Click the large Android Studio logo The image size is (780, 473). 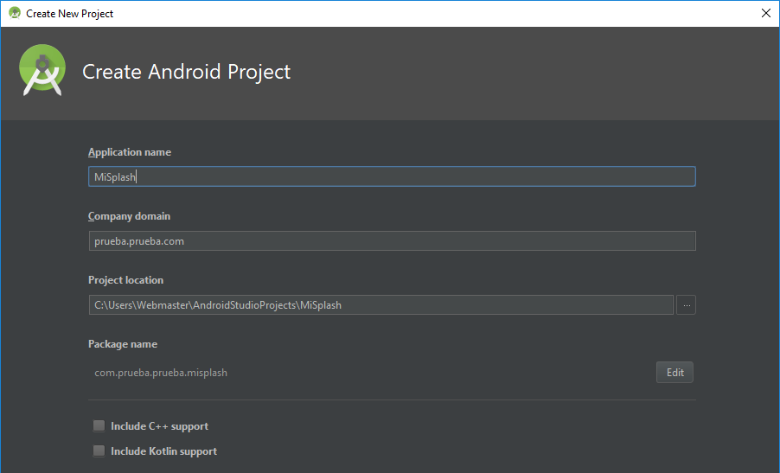pyautogui.click(x=42, y=70)
